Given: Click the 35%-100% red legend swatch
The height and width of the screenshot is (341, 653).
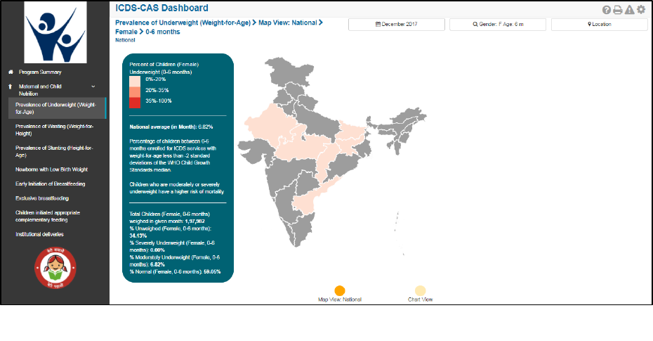Looking at the screenshot, I should [x=135, y=103].
